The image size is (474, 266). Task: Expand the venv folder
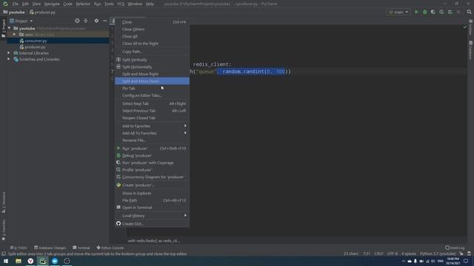coord(14,35)
